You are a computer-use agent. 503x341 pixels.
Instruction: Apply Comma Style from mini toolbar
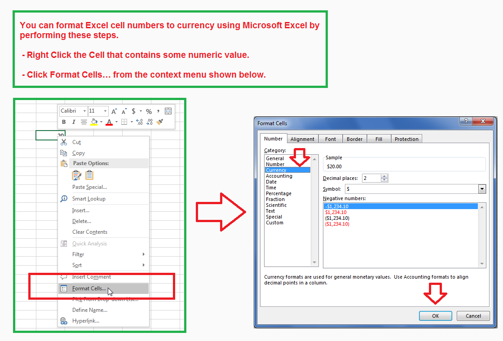coord(158,111)
